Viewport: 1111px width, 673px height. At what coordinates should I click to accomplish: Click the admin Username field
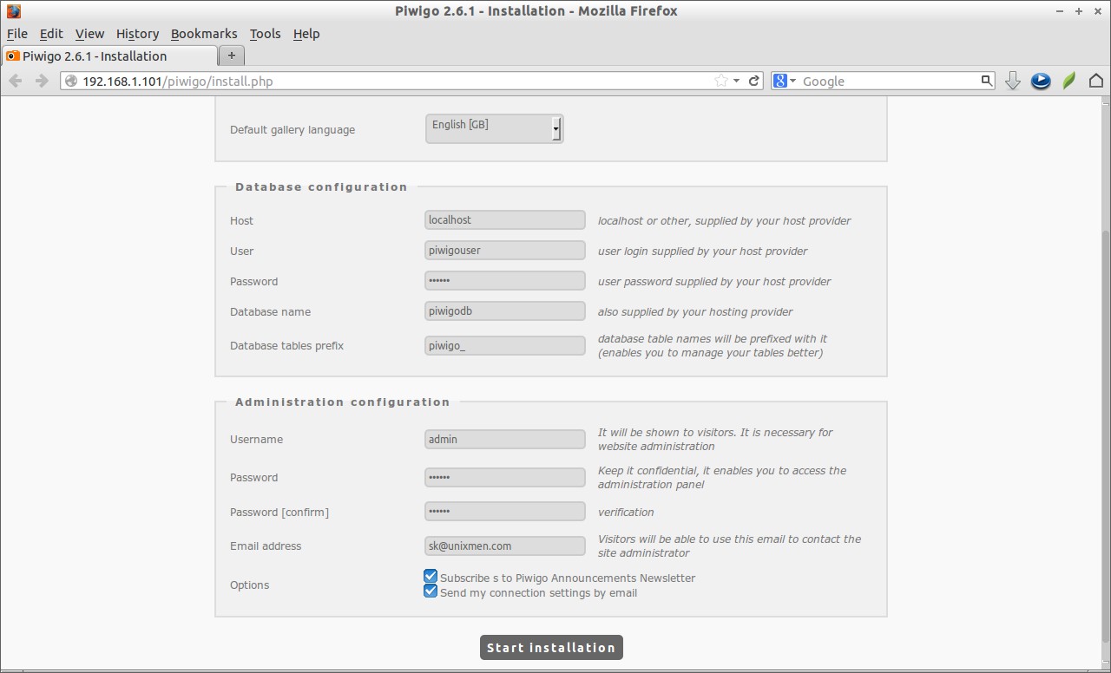point(505,439)
